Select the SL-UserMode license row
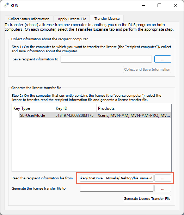 [95, 115]
